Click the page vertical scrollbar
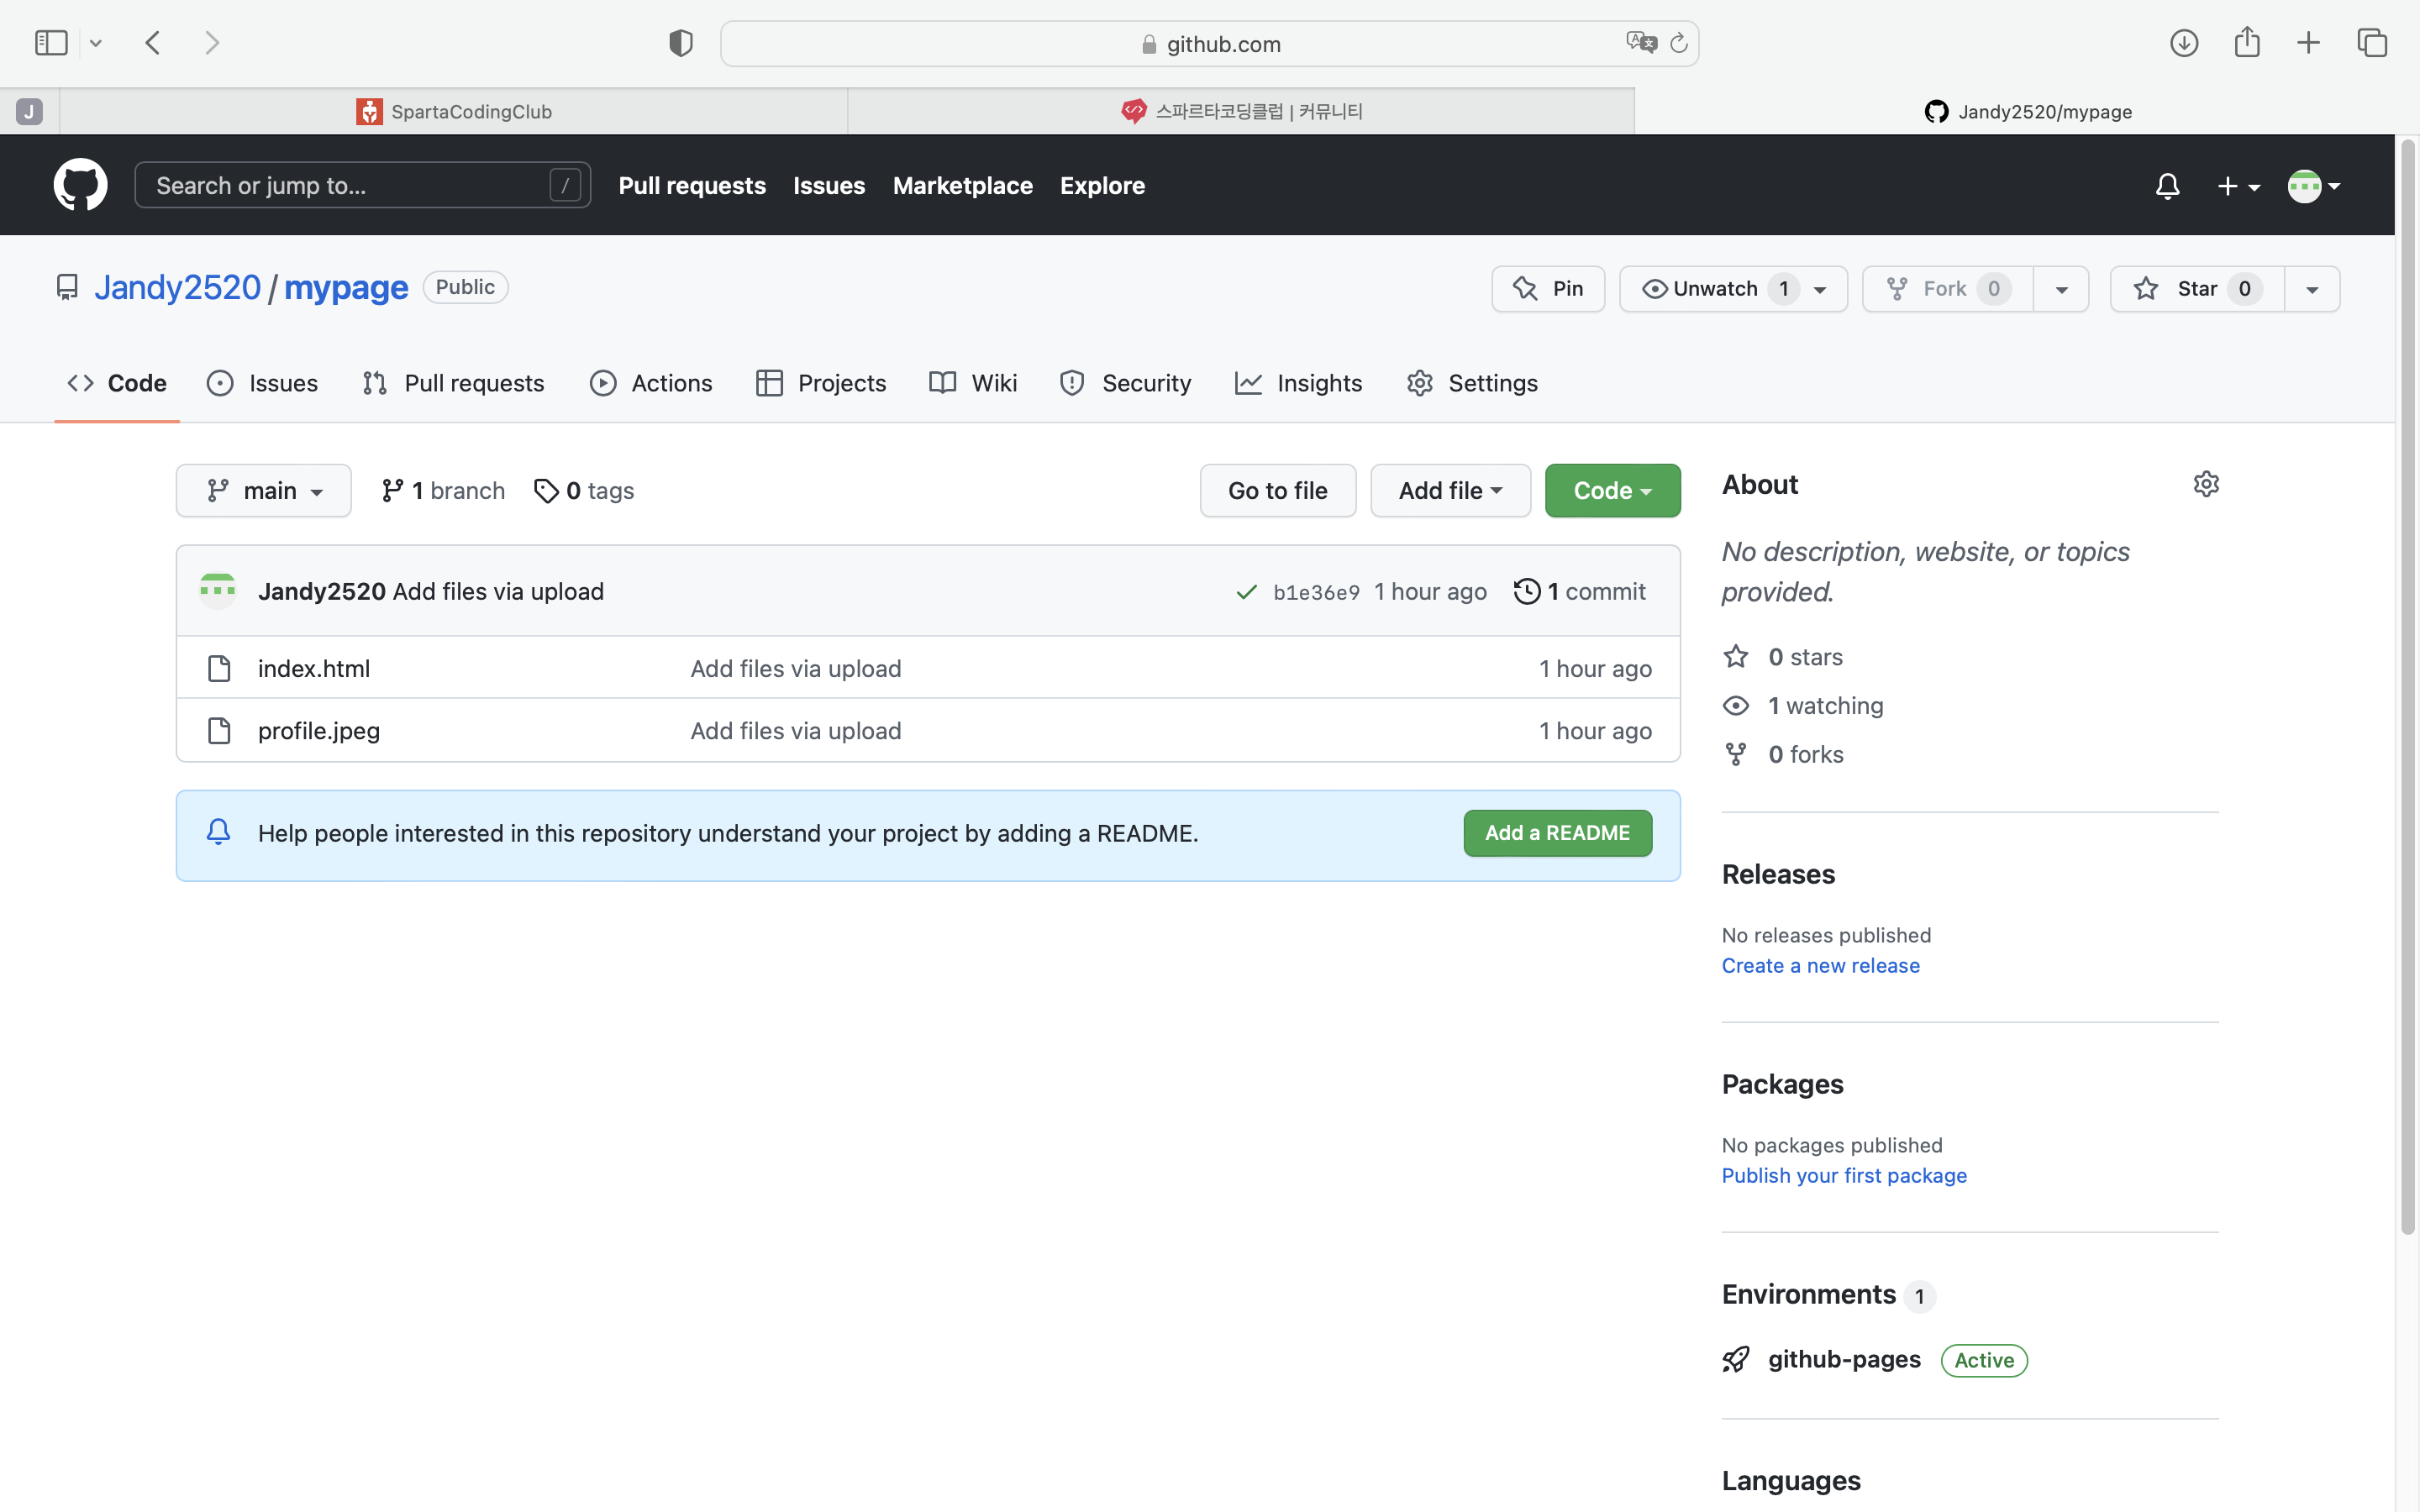The height and width of the screenshot is (1512, 2420). tap(2408, 686)
